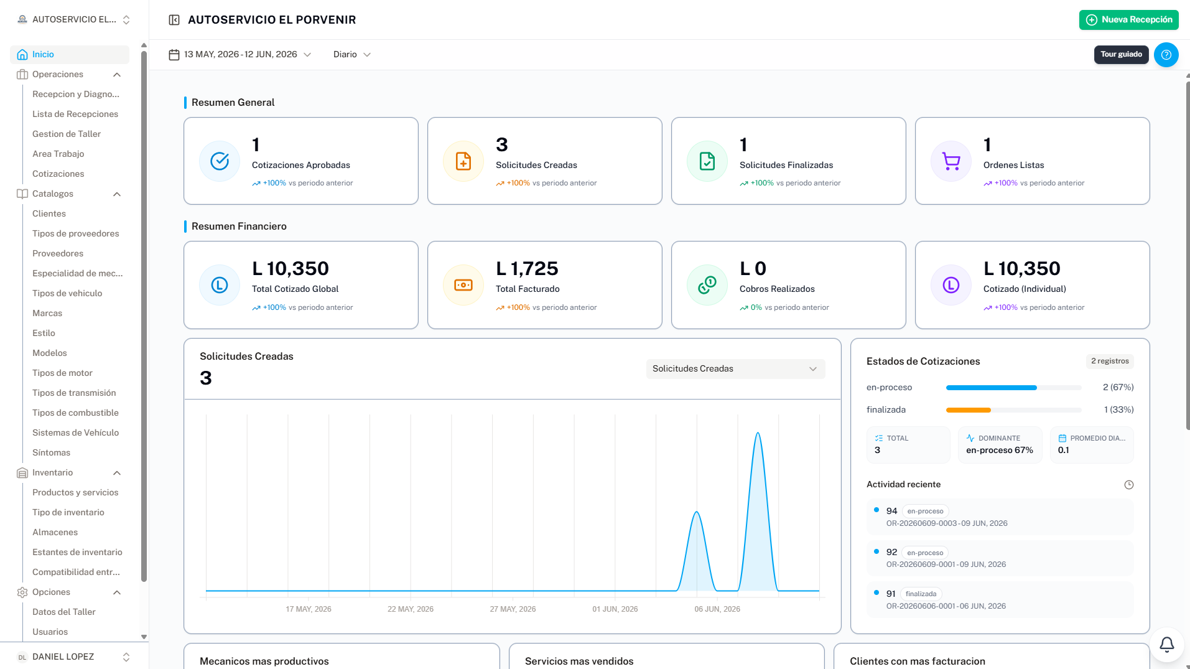1190x669 pixels.
Task: Open the date range dropdown
Action: tap(240, 55)
